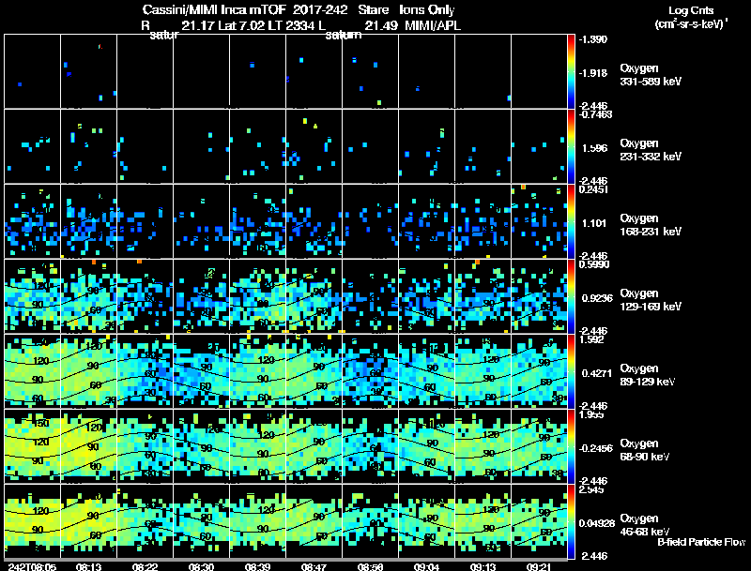751x571 pixels.
Task: Select the Oxygen 89-129 keV row label
Action: tap(647, 374)
